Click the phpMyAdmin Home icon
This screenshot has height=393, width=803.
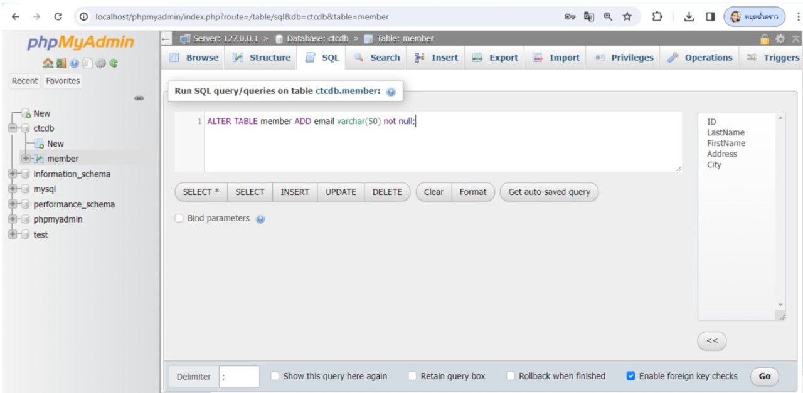coord(47,63)
